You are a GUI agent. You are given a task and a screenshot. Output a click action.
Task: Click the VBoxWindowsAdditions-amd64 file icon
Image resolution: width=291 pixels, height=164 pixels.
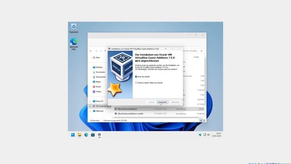coord(116,113)
